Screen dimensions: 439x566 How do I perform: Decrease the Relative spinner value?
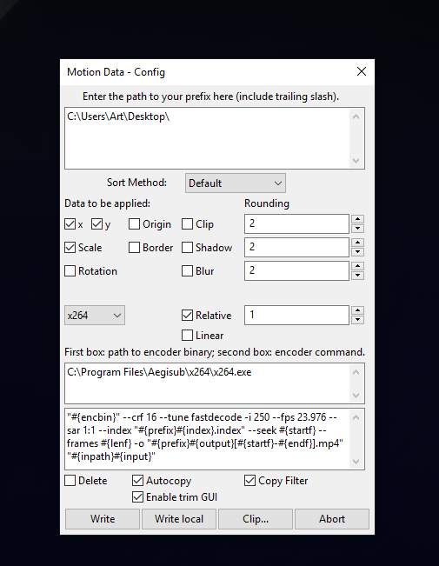[x=357, y=319]
